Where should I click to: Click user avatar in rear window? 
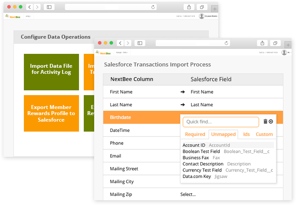tap(202, 16)
